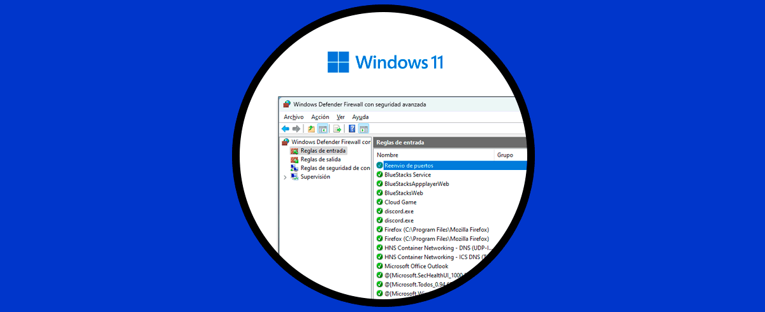Click the Reglas de entrada tree icon
This screenshot has height=312, width=765.
294,151
